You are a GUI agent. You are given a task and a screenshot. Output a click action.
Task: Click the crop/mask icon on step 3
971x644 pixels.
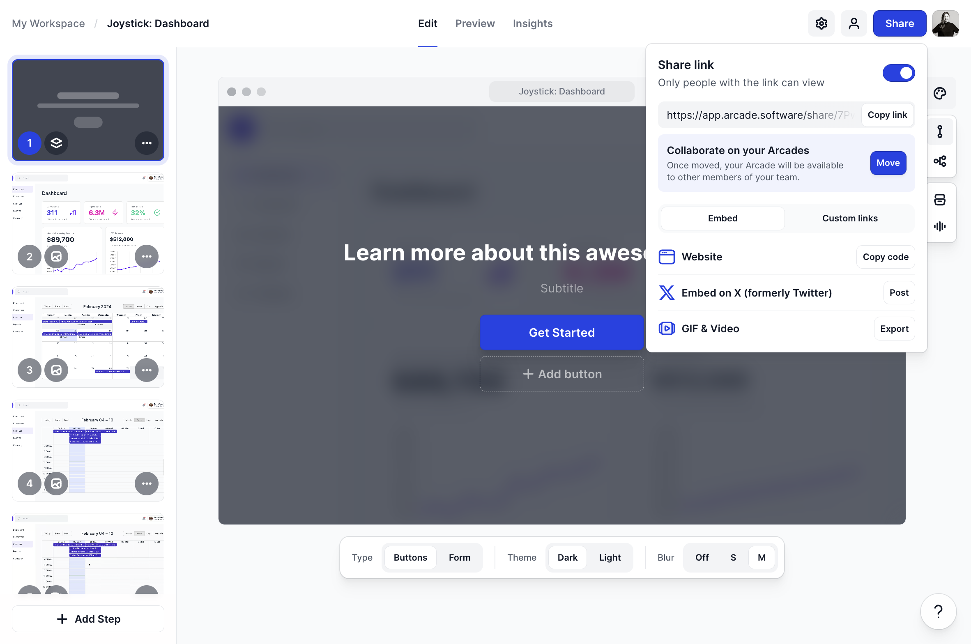click(56, 370)
